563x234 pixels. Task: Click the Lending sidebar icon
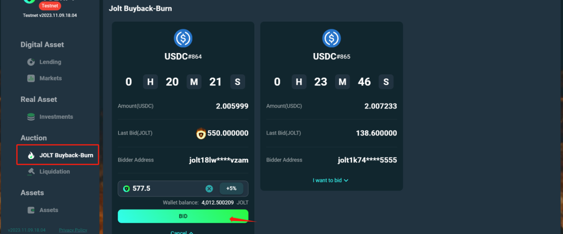31,62
